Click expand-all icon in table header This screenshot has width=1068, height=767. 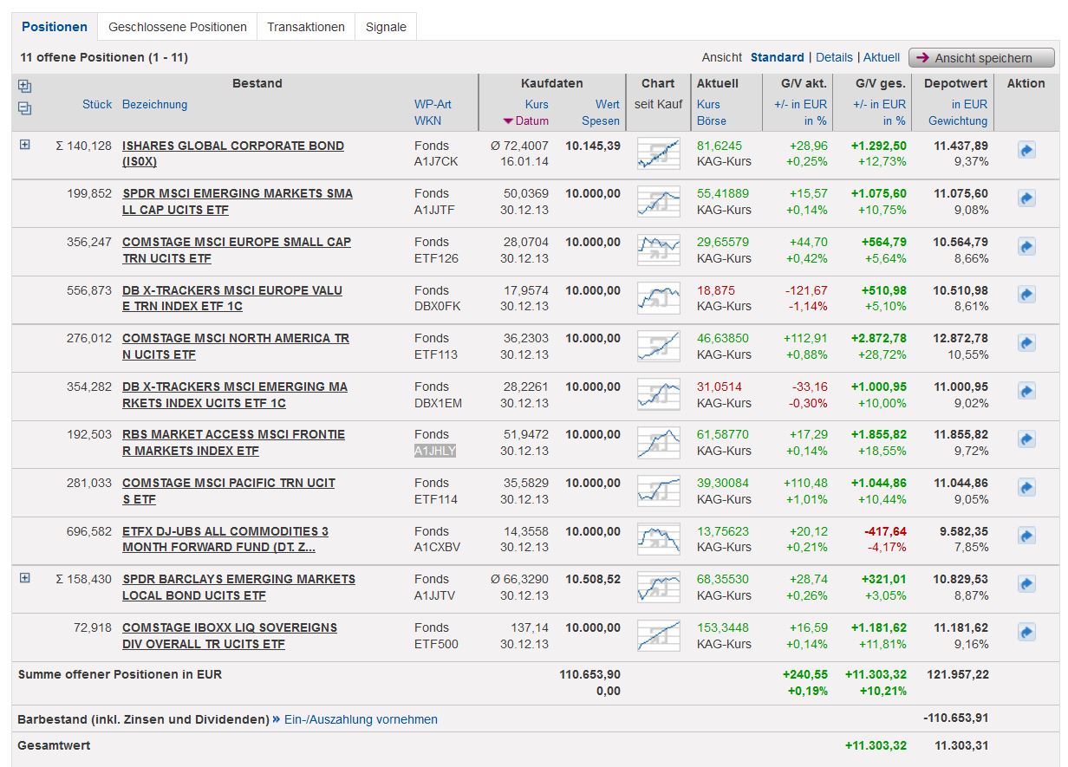(24, 86)
